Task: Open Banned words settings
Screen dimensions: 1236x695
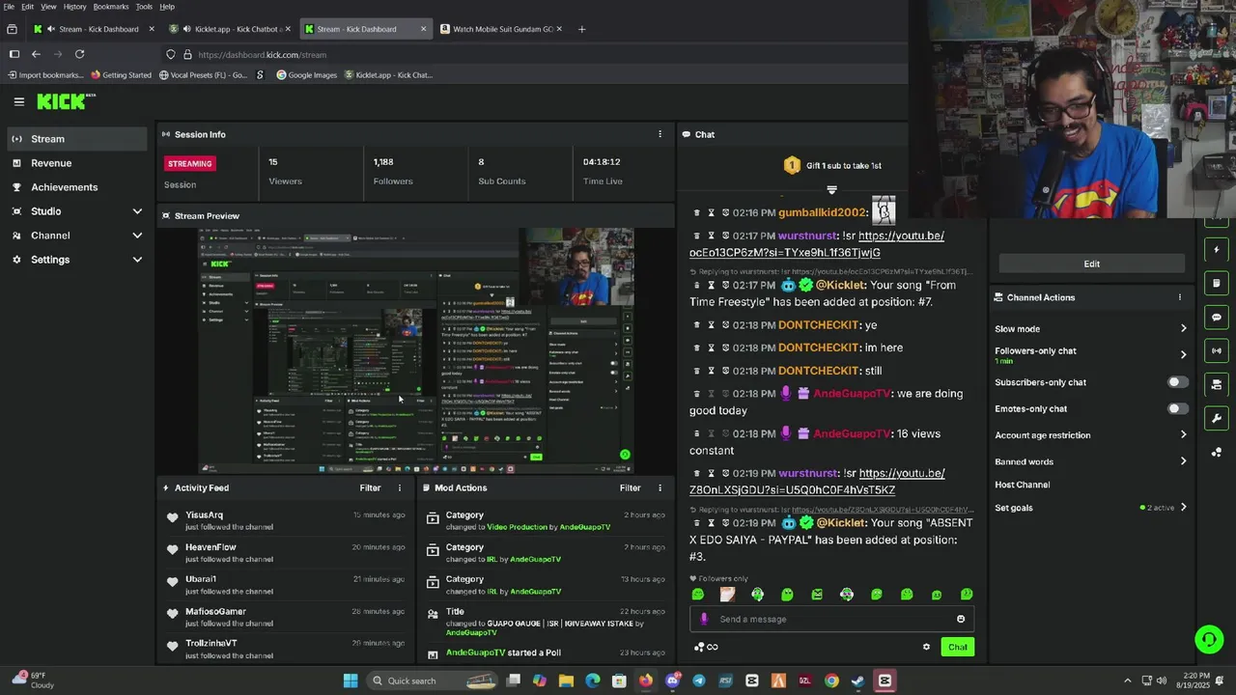Action: click(1091, 461)
